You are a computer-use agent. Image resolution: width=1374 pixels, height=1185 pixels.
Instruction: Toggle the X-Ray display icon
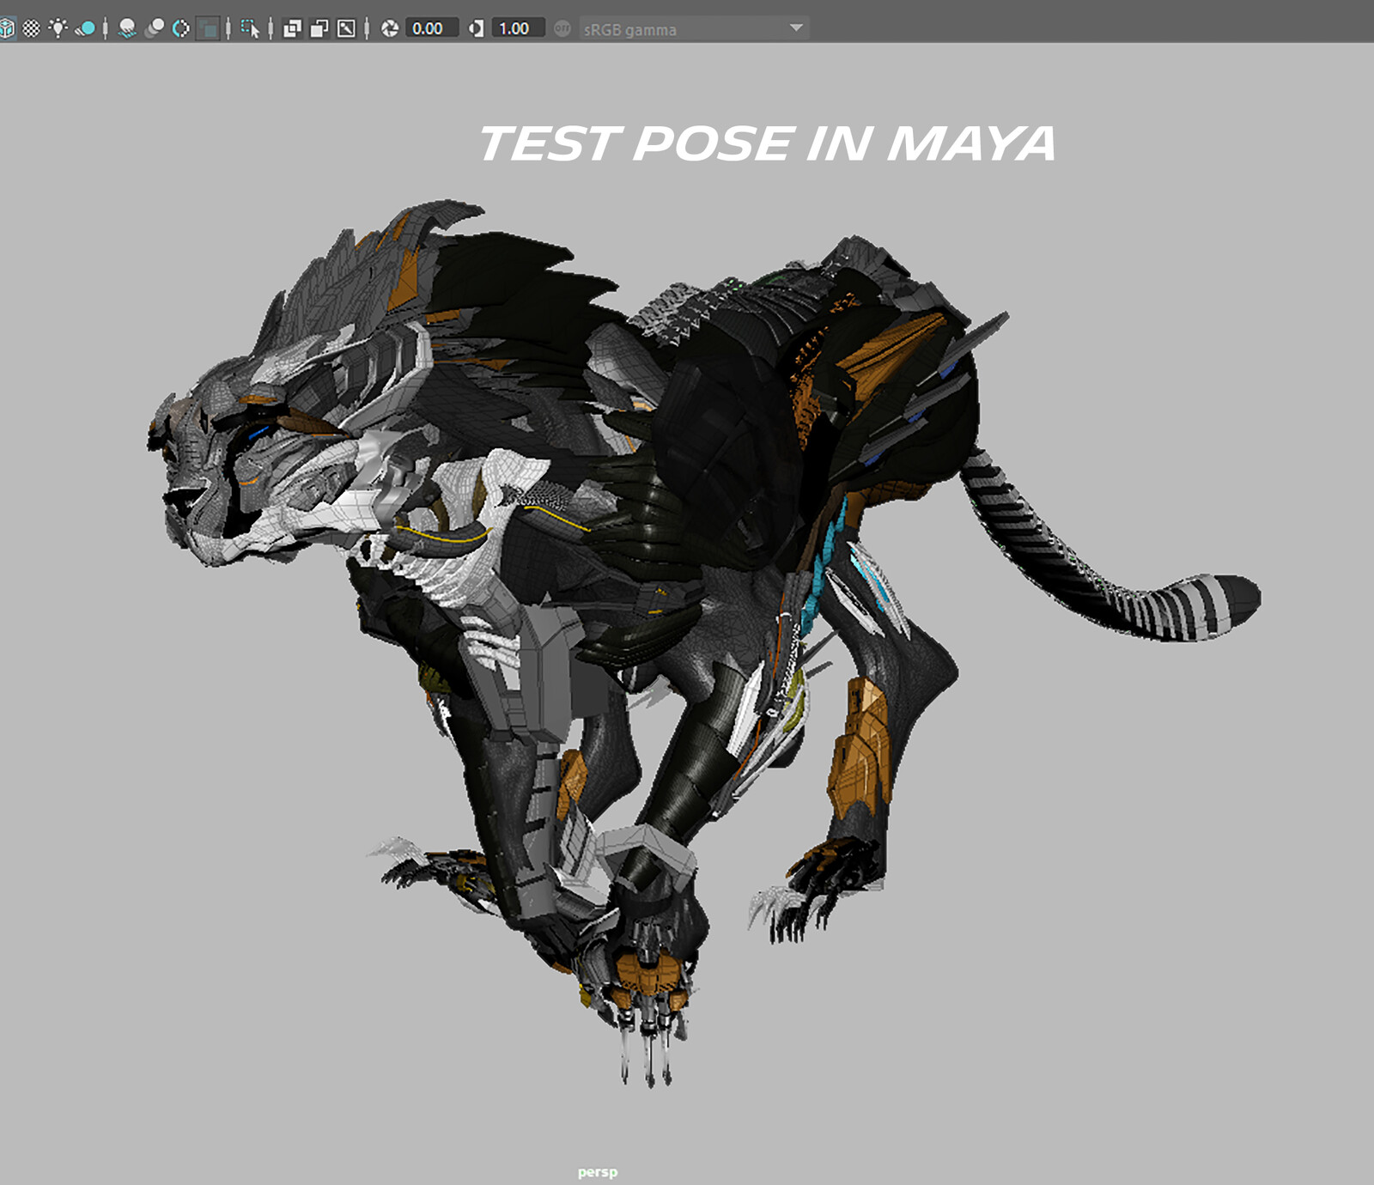(292, 28)
